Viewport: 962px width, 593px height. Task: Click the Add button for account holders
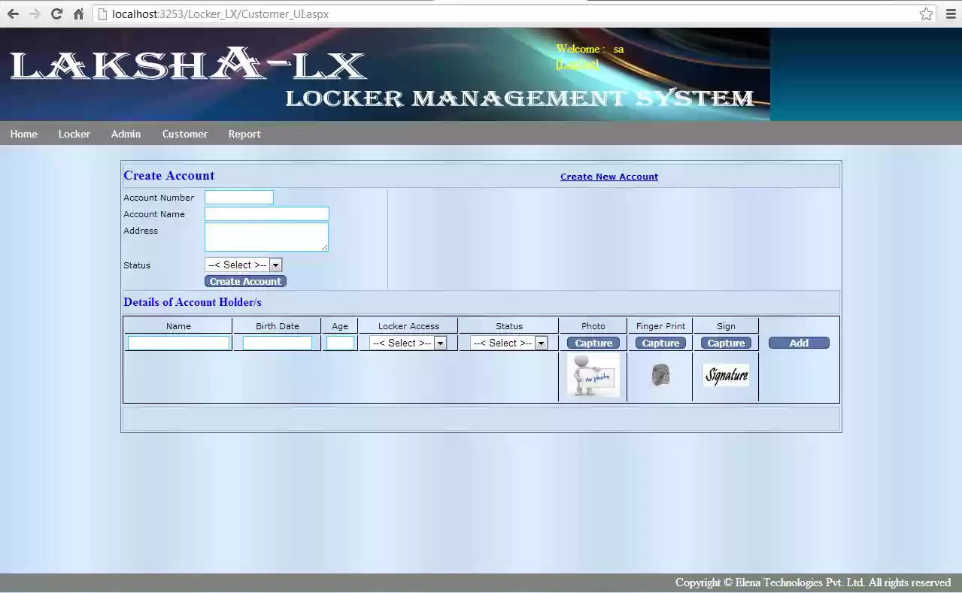(799, 343)
